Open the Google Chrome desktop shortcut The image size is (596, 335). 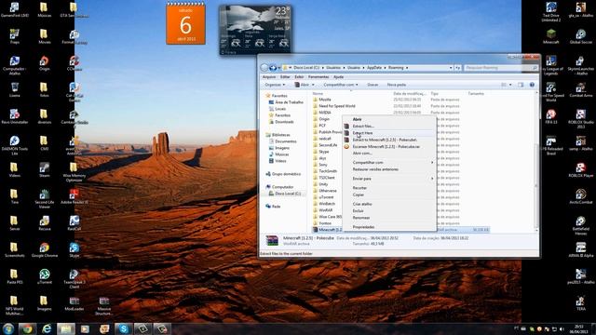44,249
